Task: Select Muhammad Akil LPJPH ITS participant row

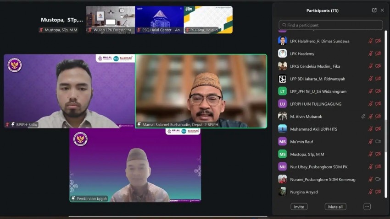Action: click(313, 129)
